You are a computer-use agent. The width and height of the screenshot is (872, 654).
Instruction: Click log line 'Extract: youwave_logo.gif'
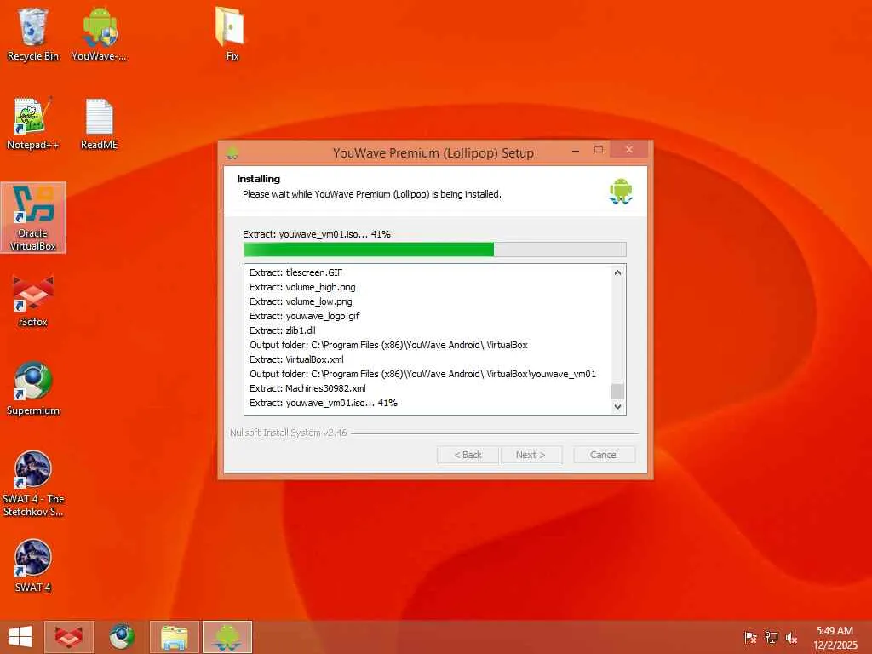pos(305,316)
